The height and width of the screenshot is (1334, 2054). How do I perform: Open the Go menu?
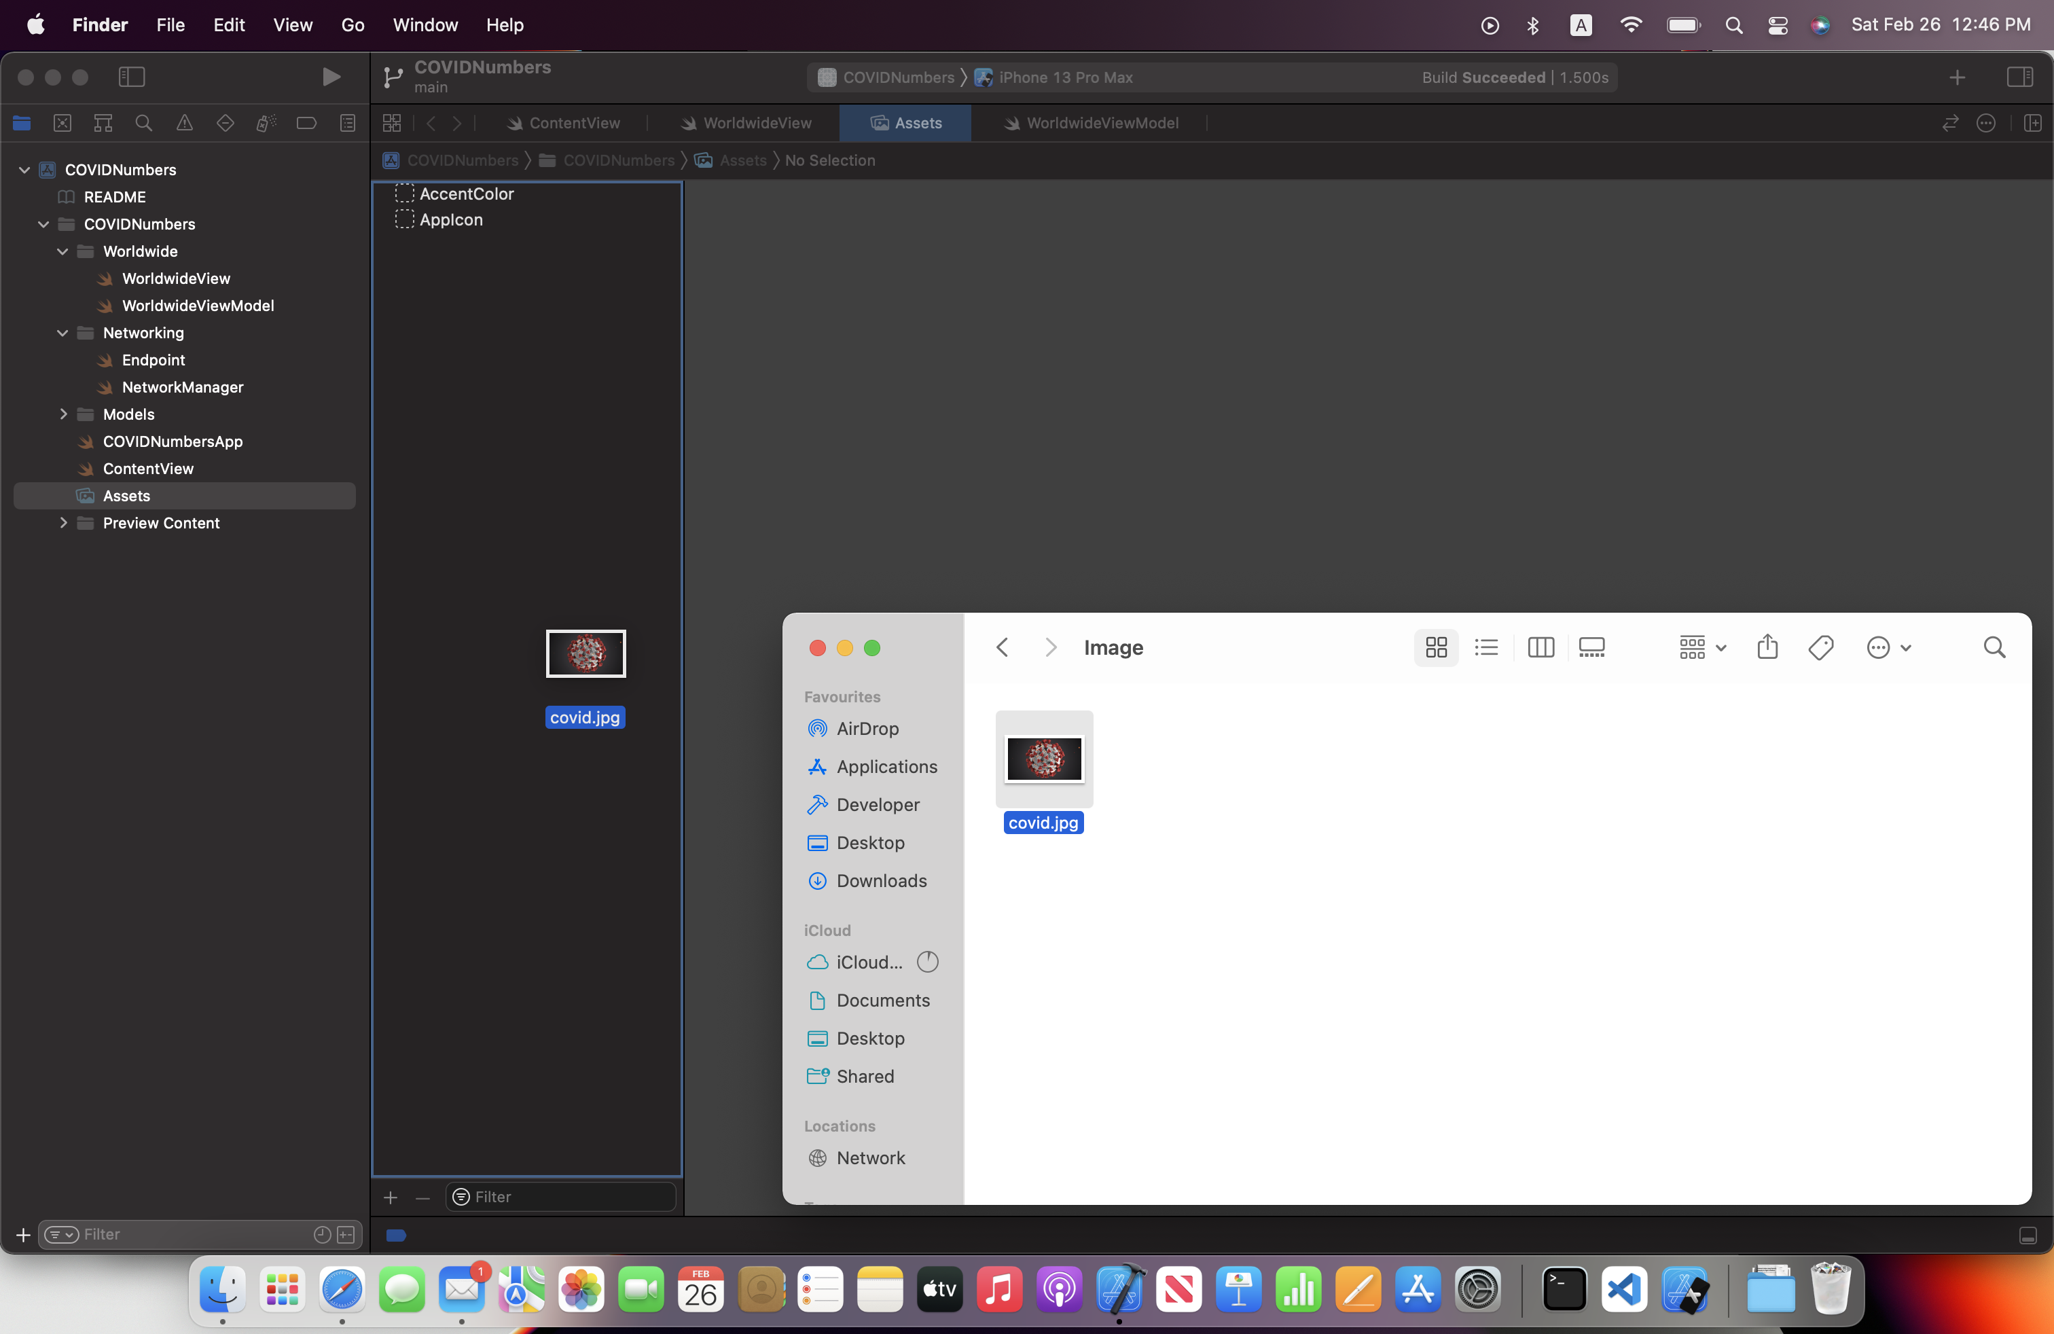pyautogui.click(x=352, y=25)
